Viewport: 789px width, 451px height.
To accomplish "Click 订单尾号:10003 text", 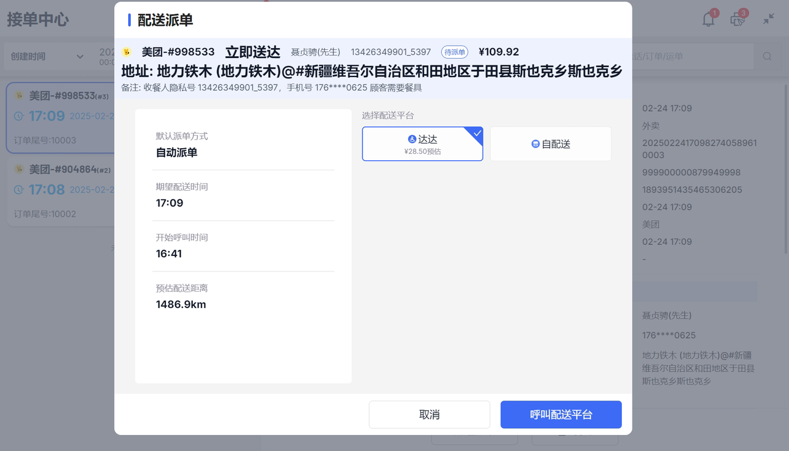I will pos(45,140).
